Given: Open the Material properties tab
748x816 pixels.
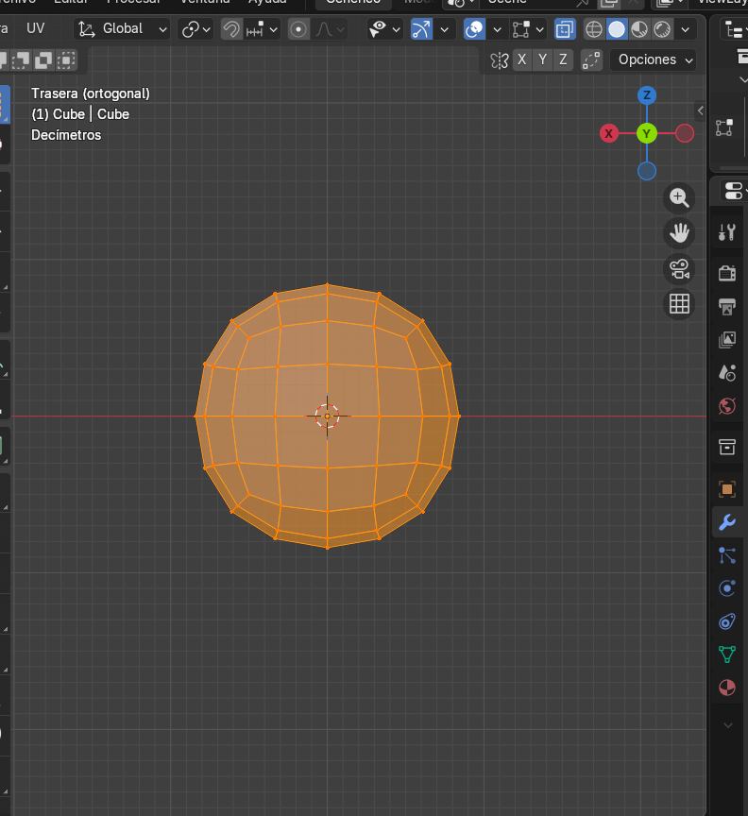Looking at the screenshot, I should tap(727, 687).
